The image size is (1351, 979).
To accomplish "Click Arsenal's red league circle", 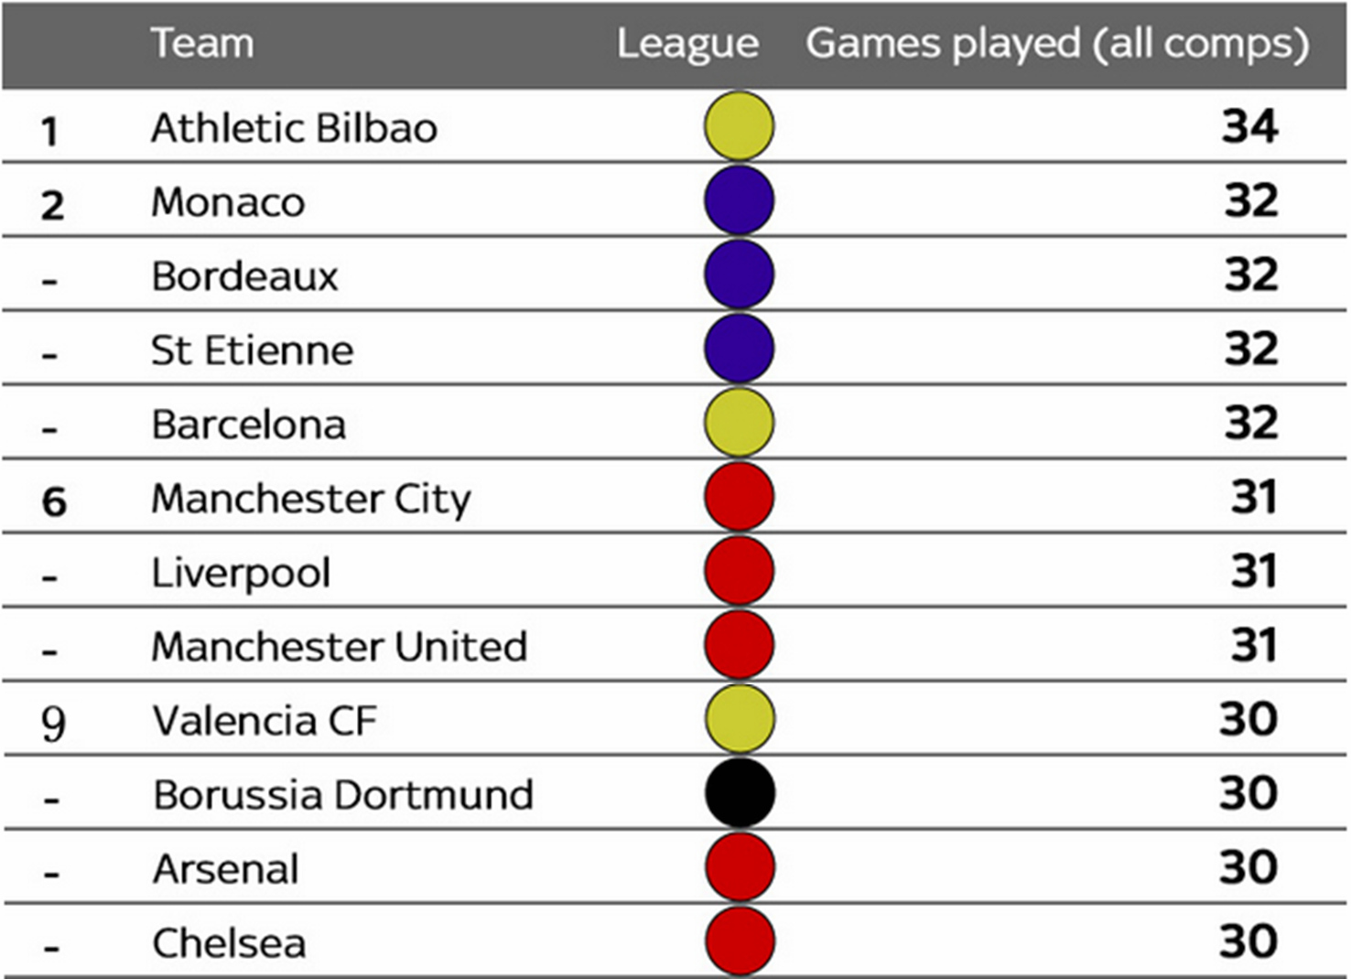I will coord(740,867).
